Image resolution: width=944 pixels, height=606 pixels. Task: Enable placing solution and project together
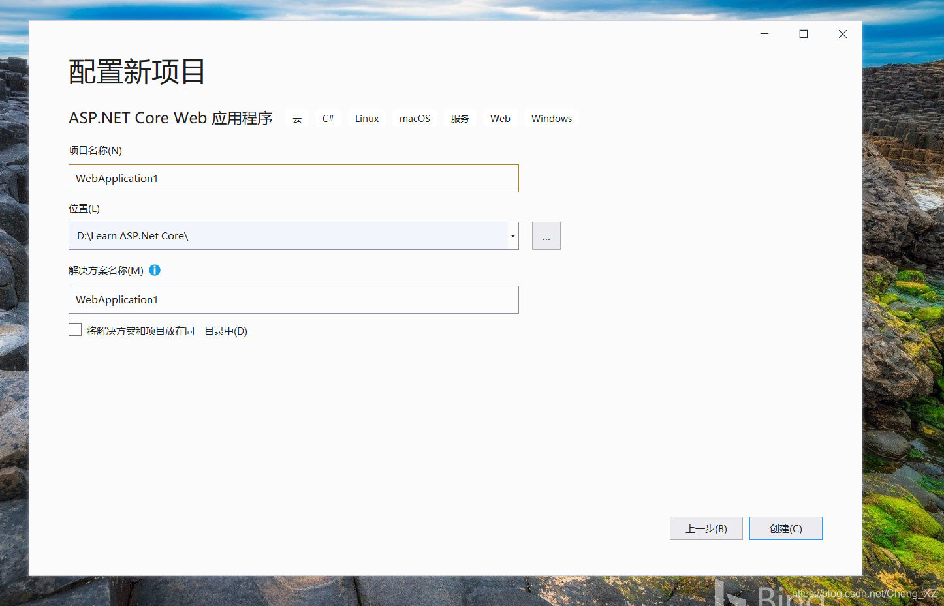[74, 329]
